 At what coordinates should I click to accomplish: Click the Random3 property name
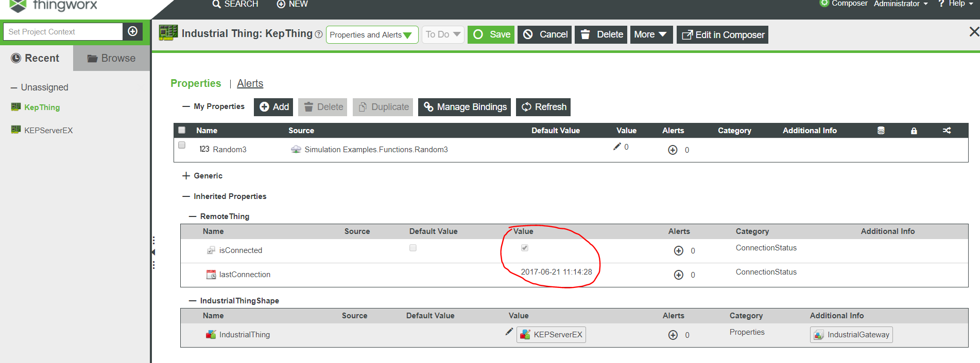pyautogui.click(x=230, y=150)
